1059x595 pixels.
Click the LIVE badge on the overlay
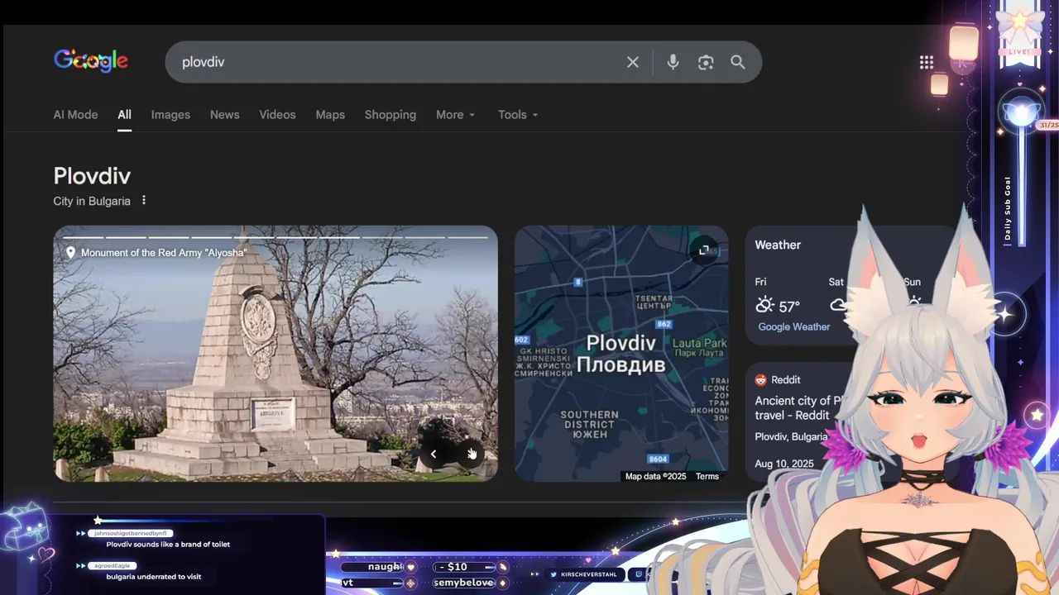pos(1019,51)
